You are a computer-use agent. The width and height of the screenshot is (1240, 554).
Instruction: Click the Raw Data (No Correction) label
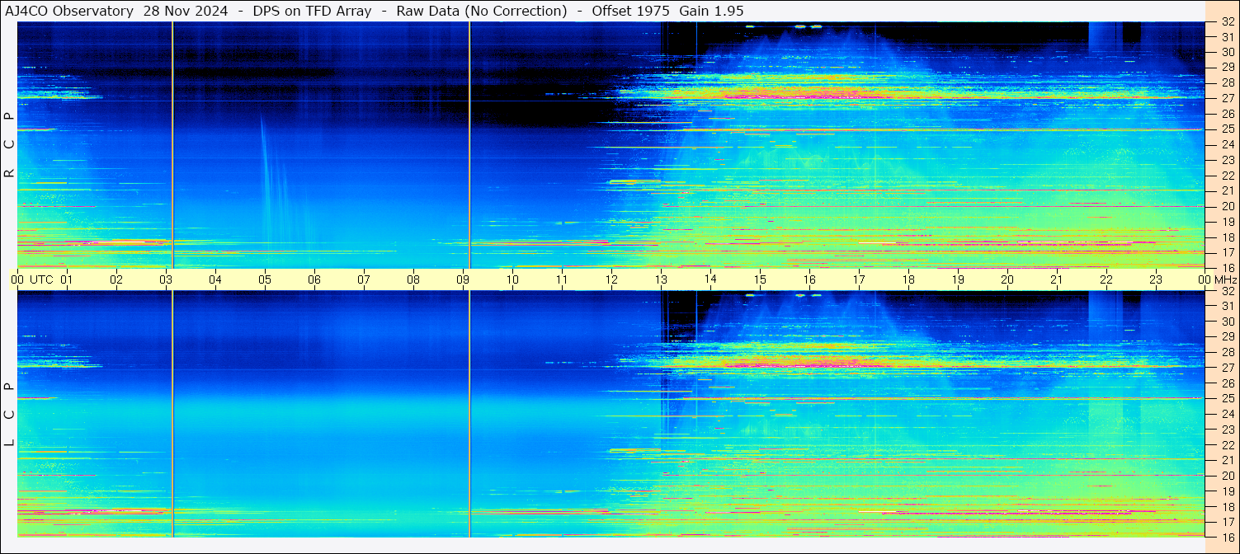point(482,11)
